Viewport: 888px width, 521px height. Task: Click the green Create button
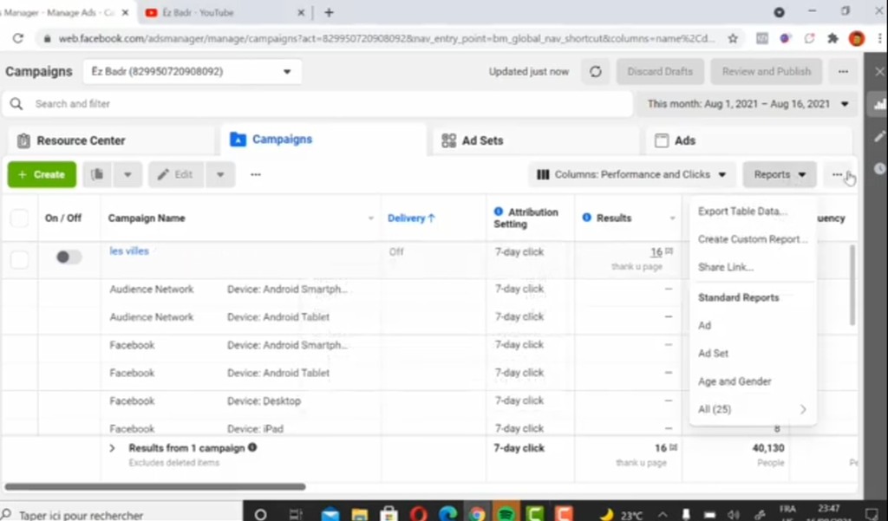click(42, 174)
